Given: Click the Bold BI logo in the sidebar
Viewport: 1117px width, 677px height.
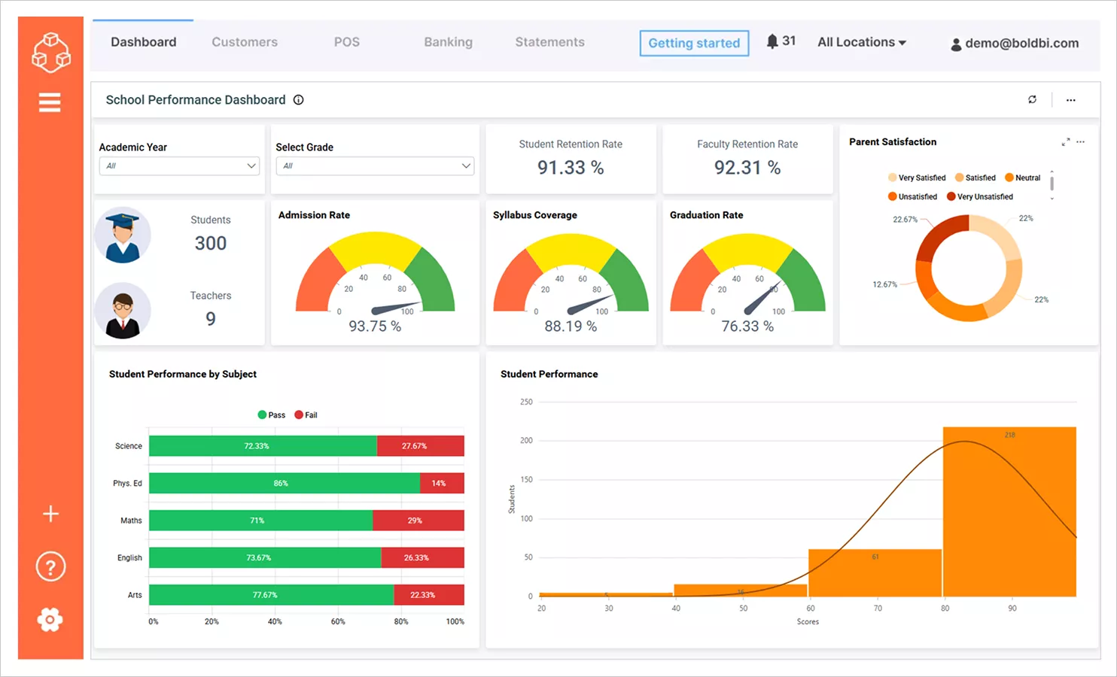Looking at the screenshot, I should point(50,50).
